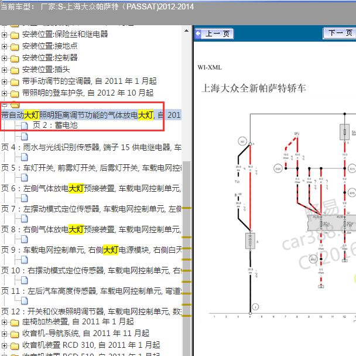The image size is (356, 356).
Task: Select 安装位置:接地点 label
Action: (x=50, y=46)
